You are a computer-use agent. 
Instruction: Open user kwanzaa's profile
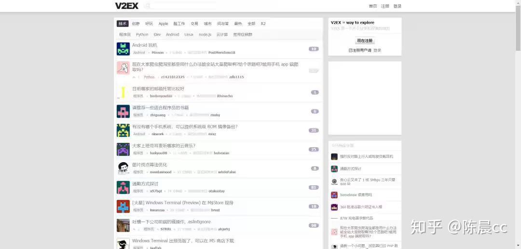tap(157, 210)
